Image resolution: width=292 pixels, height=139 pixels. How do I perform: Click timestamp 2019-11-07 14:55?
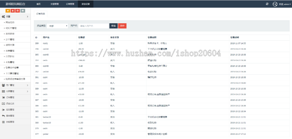pos(238,43)
